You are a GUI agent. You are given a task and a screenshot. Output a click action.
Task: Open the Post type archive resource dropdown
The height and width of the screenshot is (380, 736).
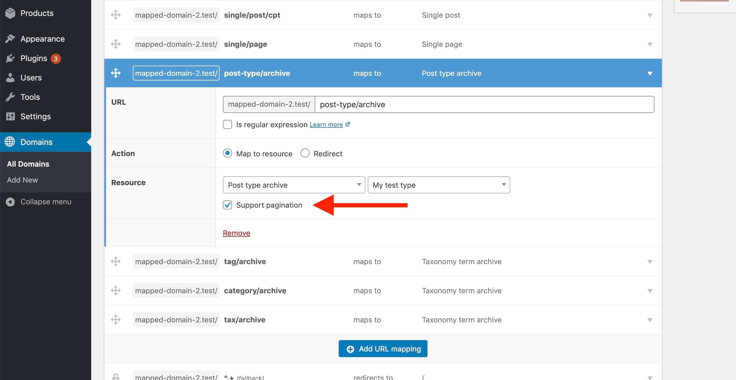coord(294,185)
